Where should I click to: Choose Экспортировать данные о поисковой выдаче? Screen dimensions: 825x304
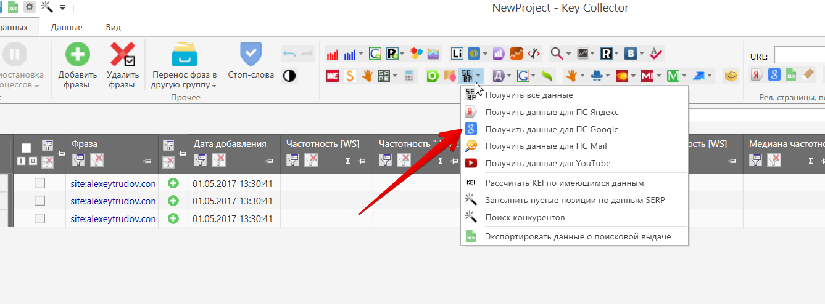578,236
